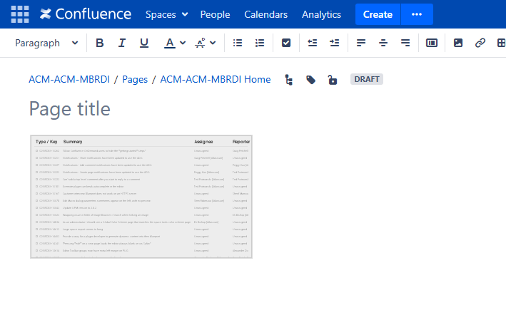Expand the text color picker arrow
The height and width of the screenshot is (330, 506).
pos(183,43)
